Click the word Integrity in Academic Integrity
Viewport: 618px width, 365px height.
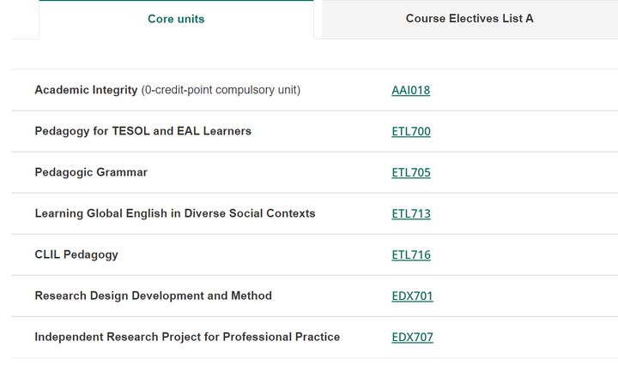[x=115, y=90]
